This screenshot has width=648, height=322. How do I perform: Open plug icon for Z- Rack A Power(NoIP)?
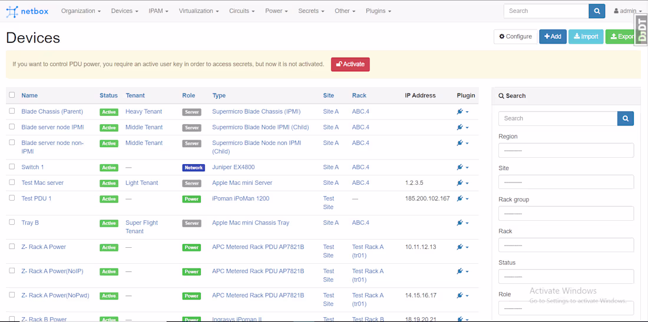pyautogui.click(x=462, y=271)
